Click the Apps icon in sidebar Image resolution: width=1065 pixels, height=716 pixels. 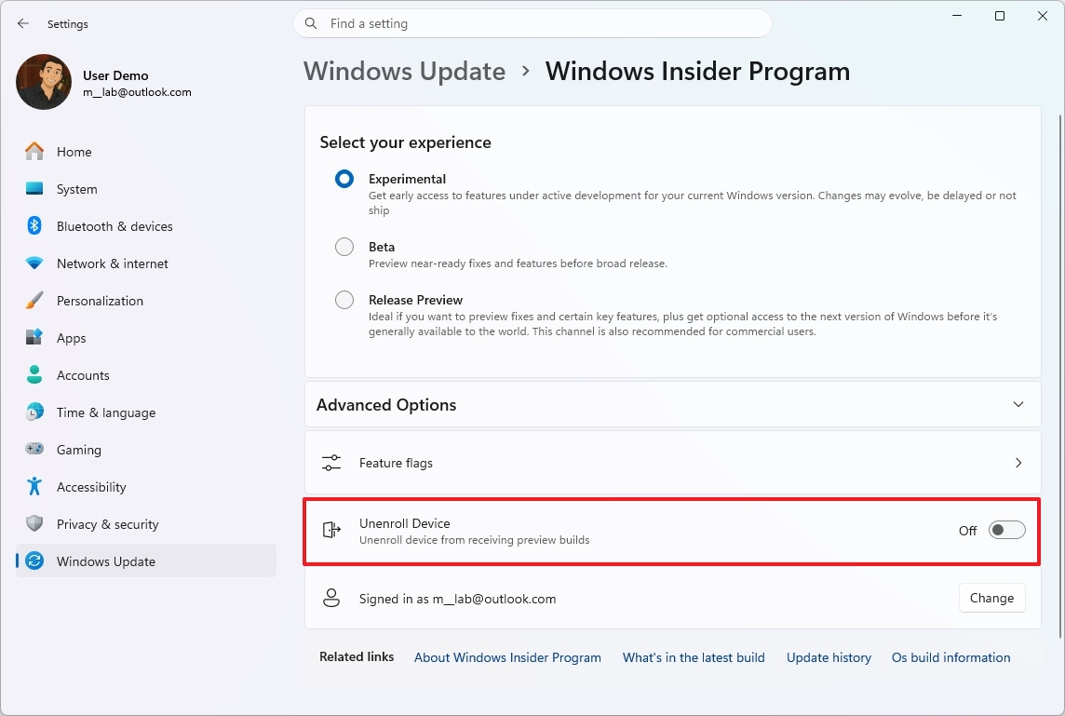[x=34, y=338]
